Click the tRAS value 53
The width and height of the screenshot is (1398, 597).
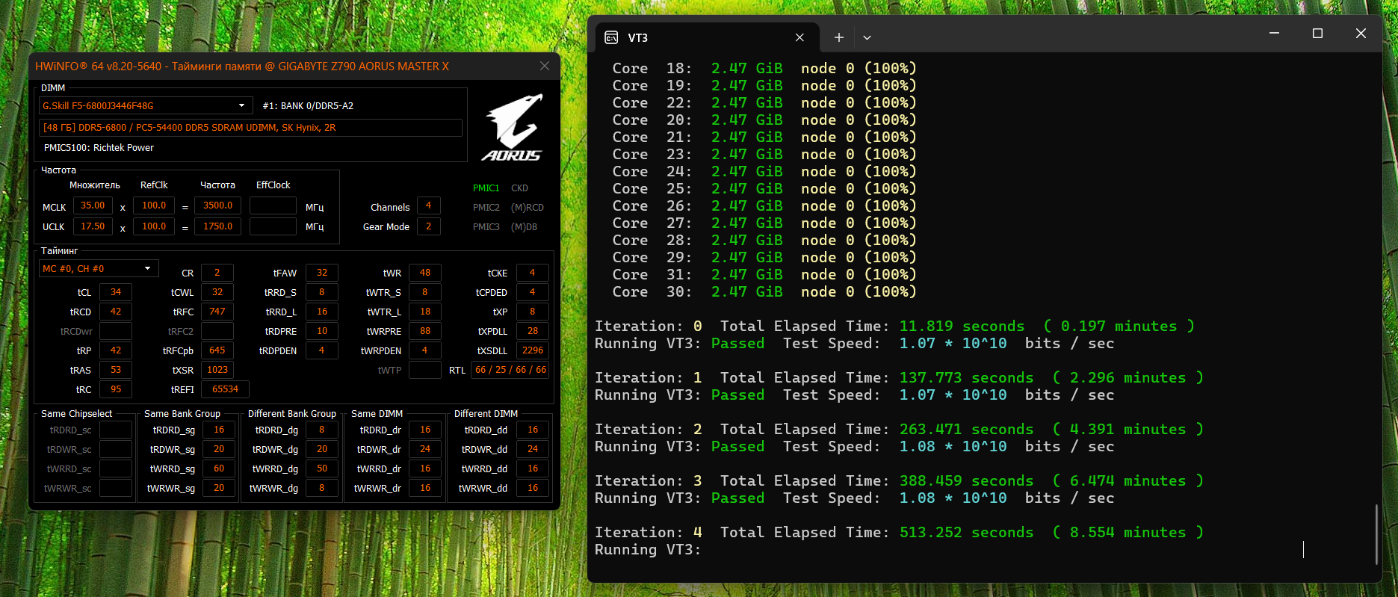116,370
